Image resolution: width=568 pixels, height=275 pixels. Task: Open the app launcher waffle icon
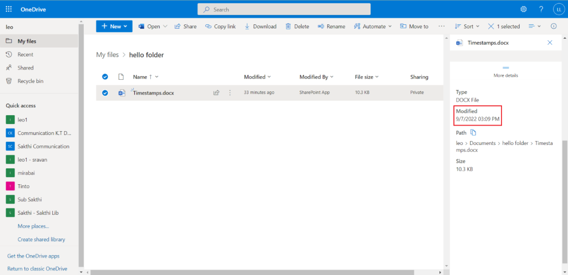pyautogui.click(x=9, y=9)
